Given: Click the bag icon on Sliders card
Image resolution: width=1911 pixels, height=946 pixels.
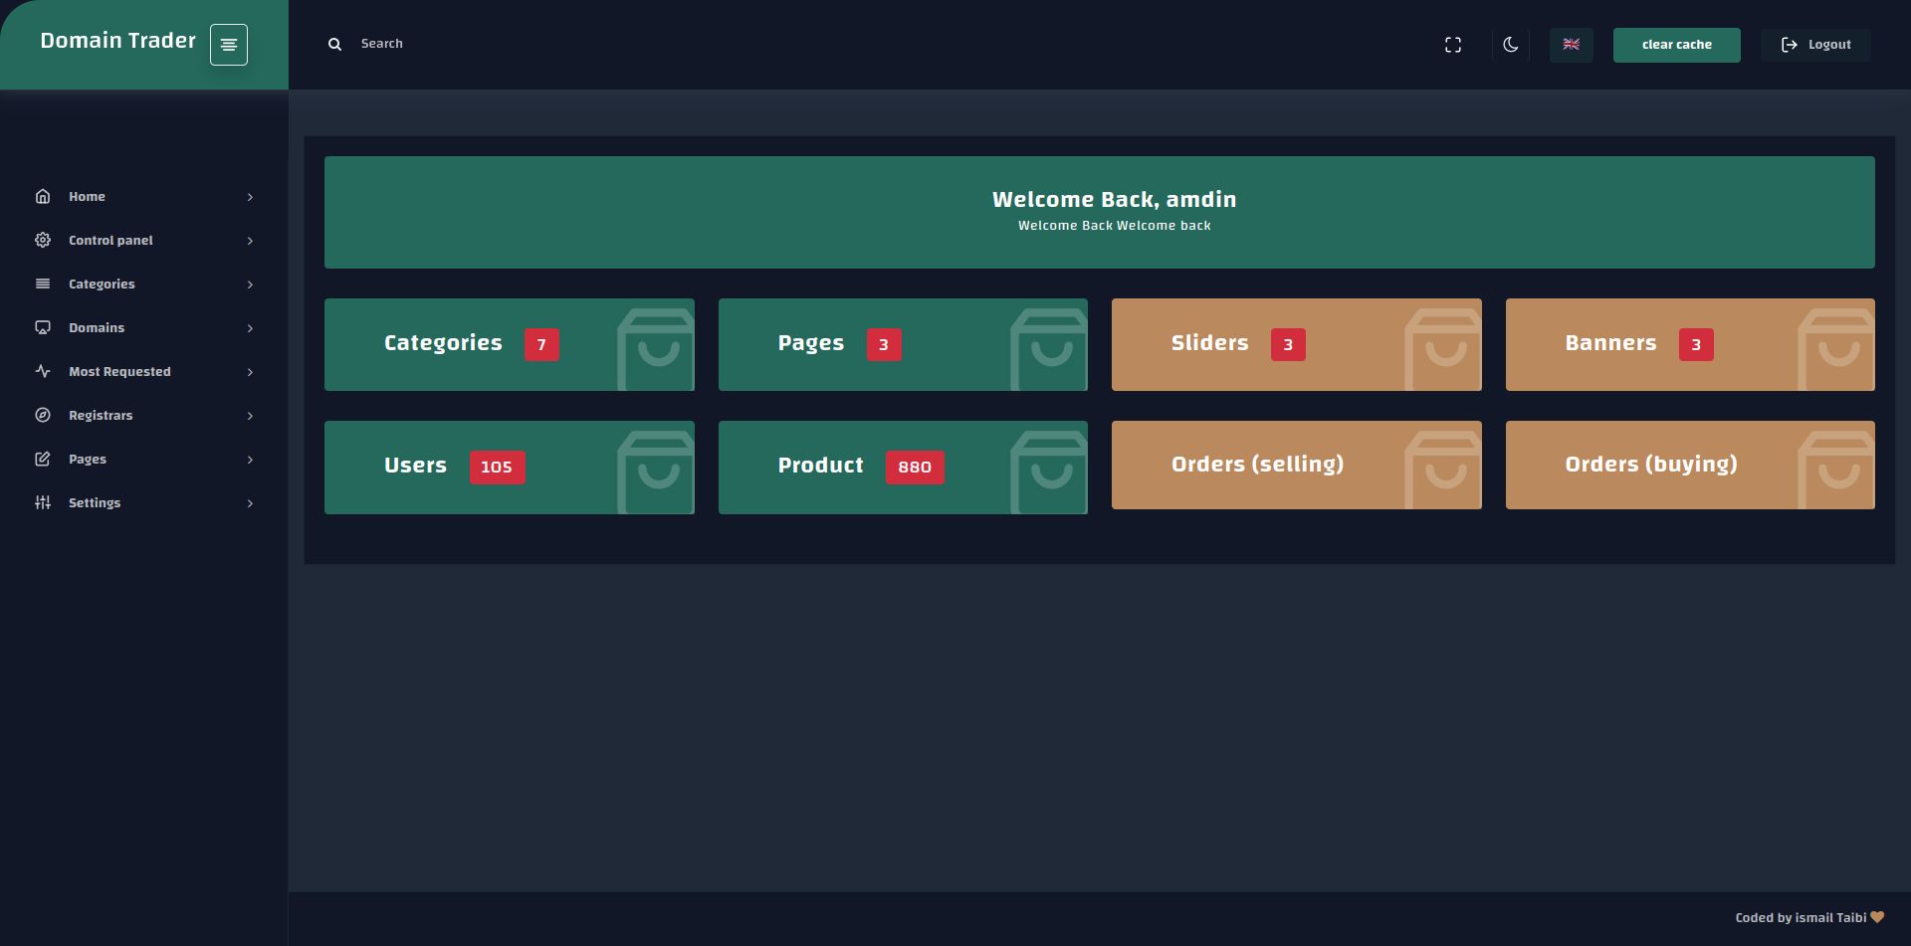Looking at the screenshot, I should point(1443,349).
